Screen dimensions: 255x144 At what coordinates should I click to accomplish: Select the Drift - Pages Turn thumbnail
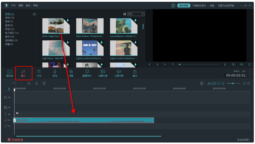56,26
